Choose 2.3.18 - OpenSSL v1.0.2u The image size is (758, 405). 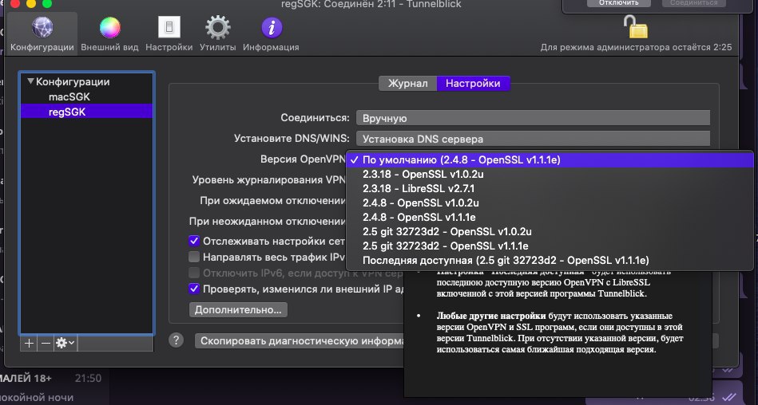pyautogui.click(x=550, y=175)
